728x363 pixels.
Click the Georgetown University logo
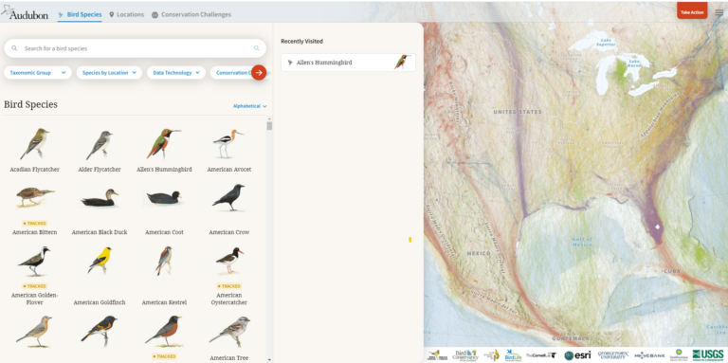(x=613, y=355)
